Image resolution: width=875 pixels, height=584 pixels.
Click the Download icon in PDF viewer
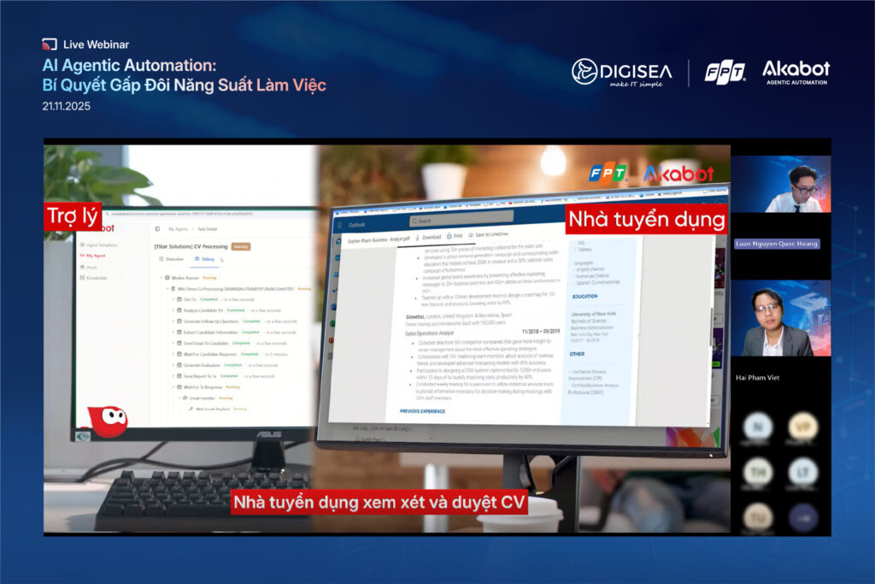417,237
